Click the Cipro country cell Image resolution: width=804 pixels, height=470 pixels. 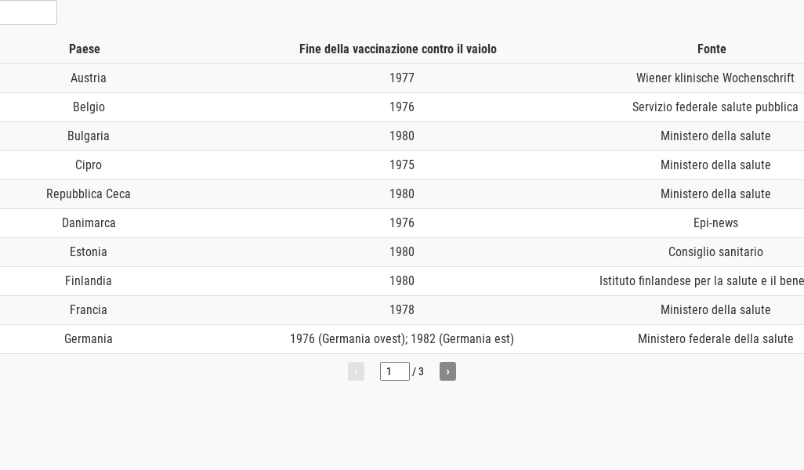[89, 165]
